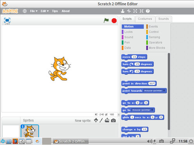This screenshot has width=194, height=145.
Task: Choose new sprite from library
Action: pyautogui.click(x=96, y=120)
